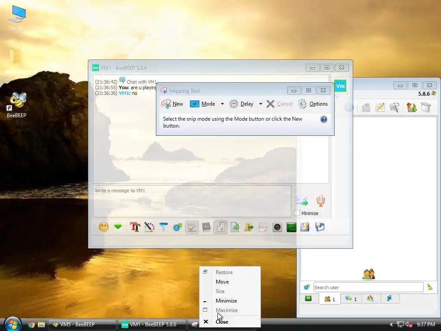Open chat settings gear icon in chat toolbar
Screen dimensions: 441x331
point(177,227)
